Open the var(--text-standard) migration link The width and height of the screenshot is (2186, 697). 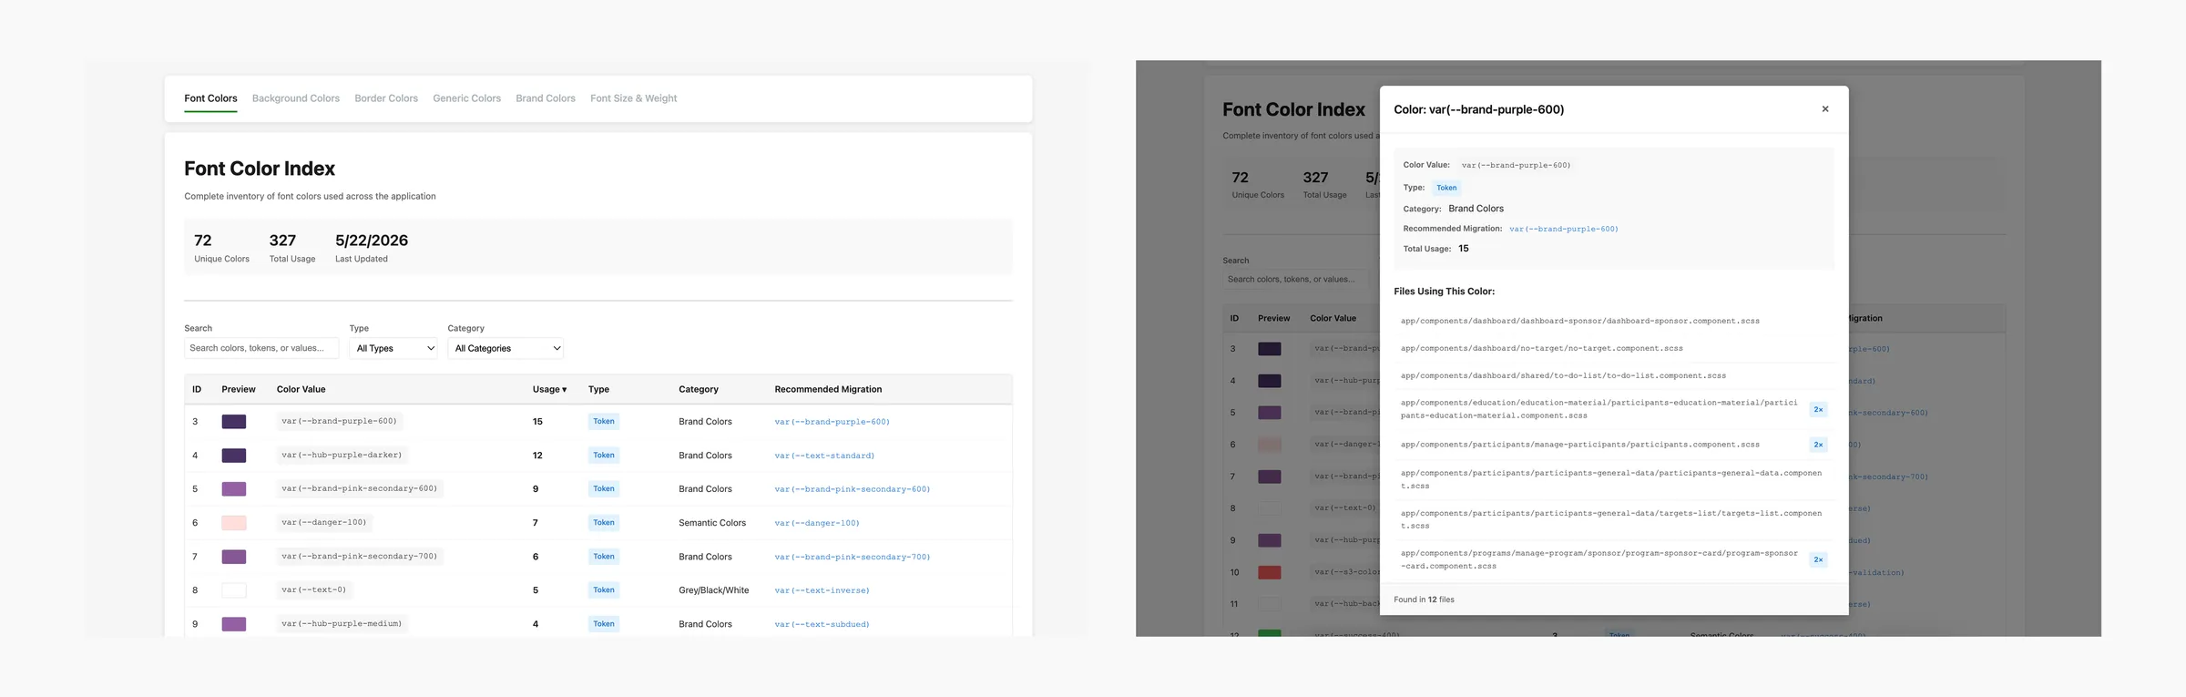[824, 456]
